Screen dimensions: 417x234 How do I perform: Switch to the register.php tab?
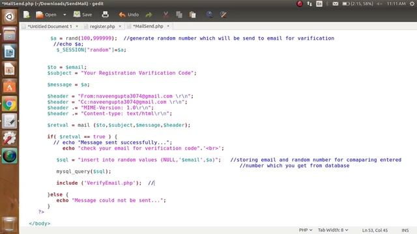click(x=102, y=26)
